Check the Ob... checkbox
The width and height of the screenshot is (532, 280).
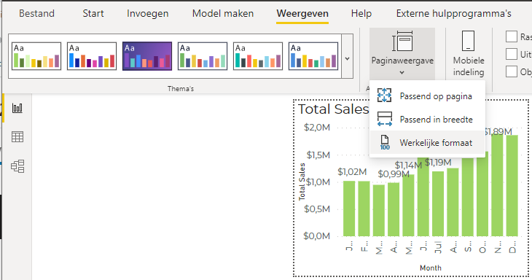(x=512, y=71)
